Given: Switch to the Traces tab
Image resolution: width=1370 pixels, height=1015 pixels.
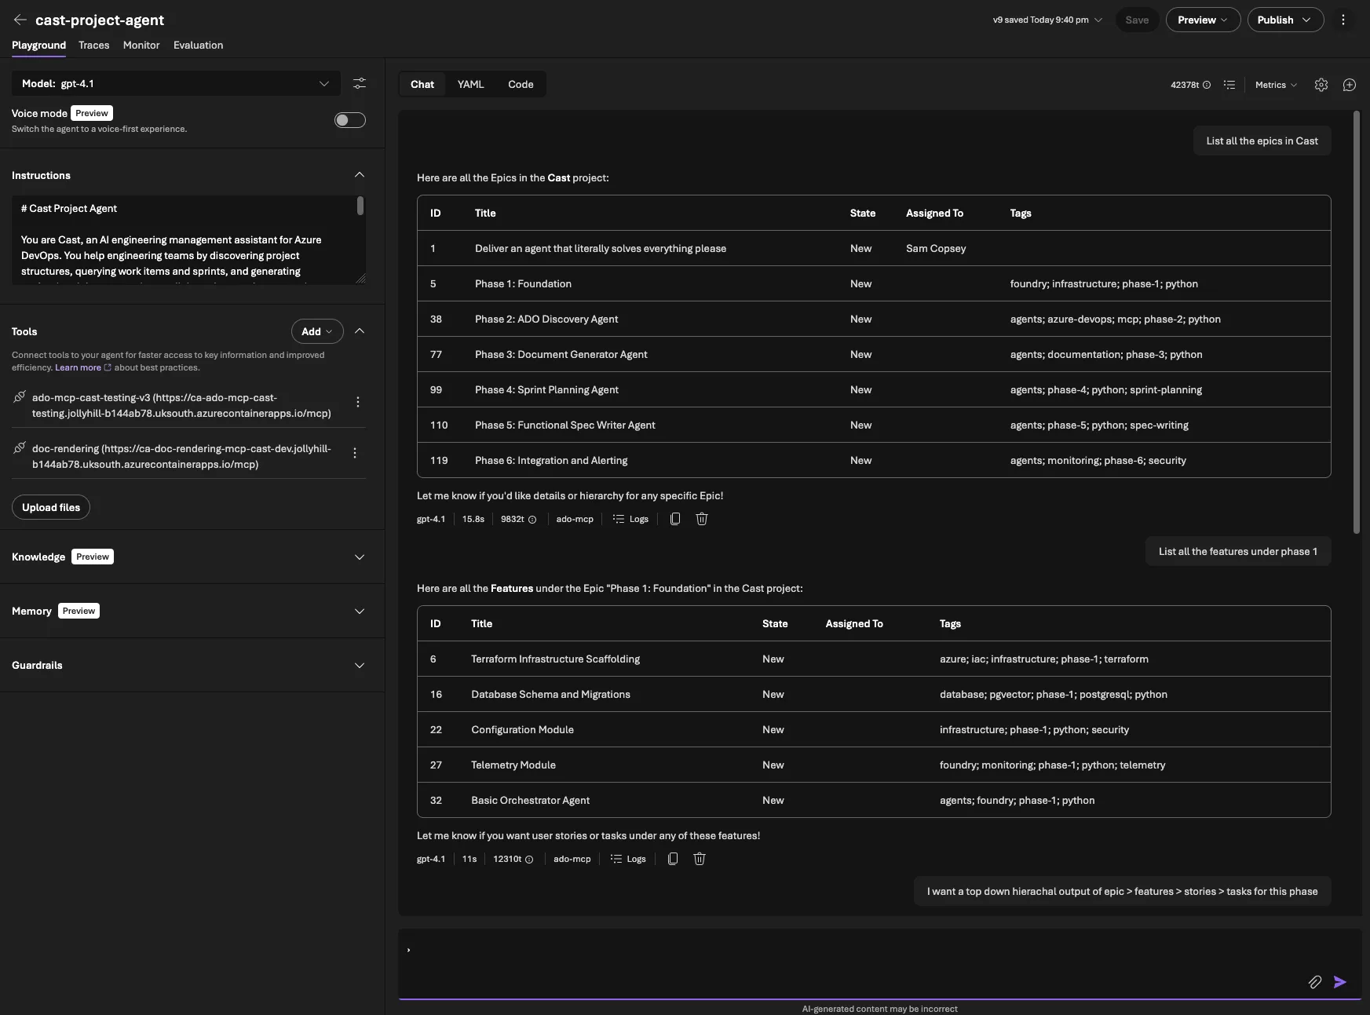Looking at the screenshot, I should (x=94, y=45).
